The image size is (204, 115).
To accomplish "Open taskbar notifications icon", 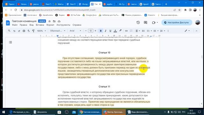I will 200,112.
